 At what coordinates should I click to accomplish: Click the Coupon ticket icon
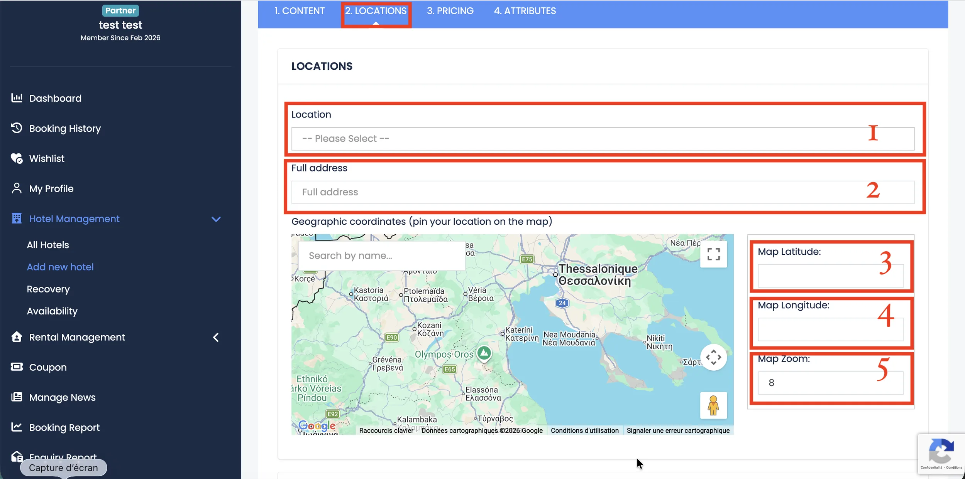[x=17, y=367]
